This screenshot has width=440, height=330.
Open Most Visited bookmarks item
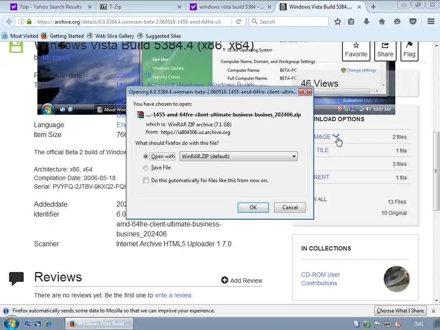(20, 36)
